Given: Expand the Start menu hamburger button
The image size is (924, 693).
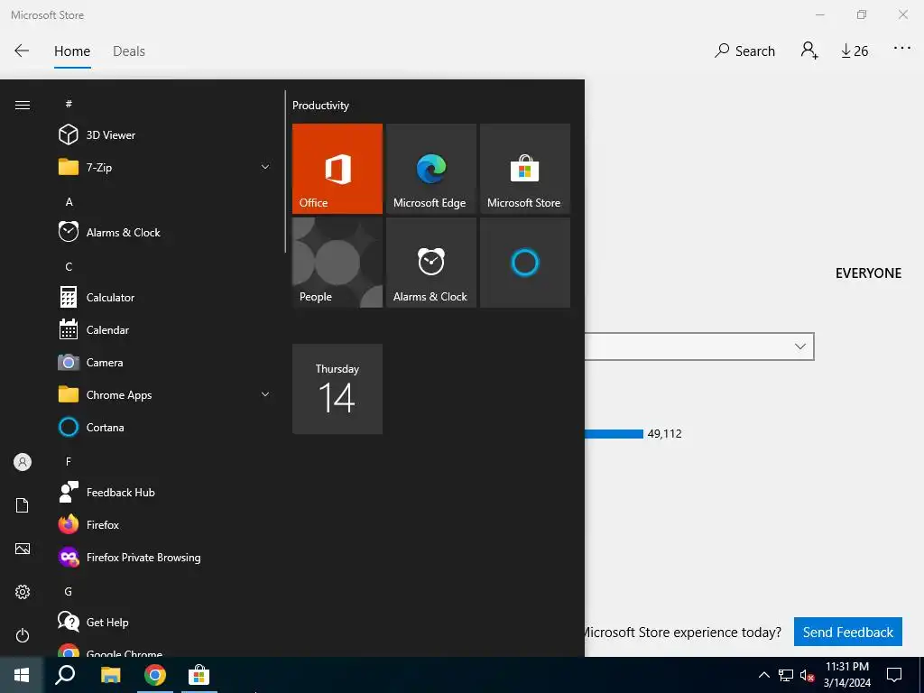Looking at the screenshot, I should click(x=23, y=105).
